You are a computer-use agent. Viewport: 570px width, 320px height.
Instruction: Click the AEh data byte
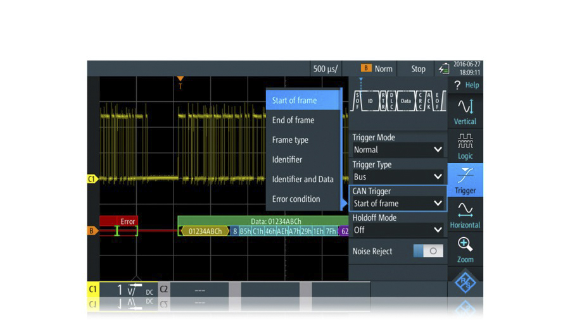pyautogui.click(x=282, y=231)
